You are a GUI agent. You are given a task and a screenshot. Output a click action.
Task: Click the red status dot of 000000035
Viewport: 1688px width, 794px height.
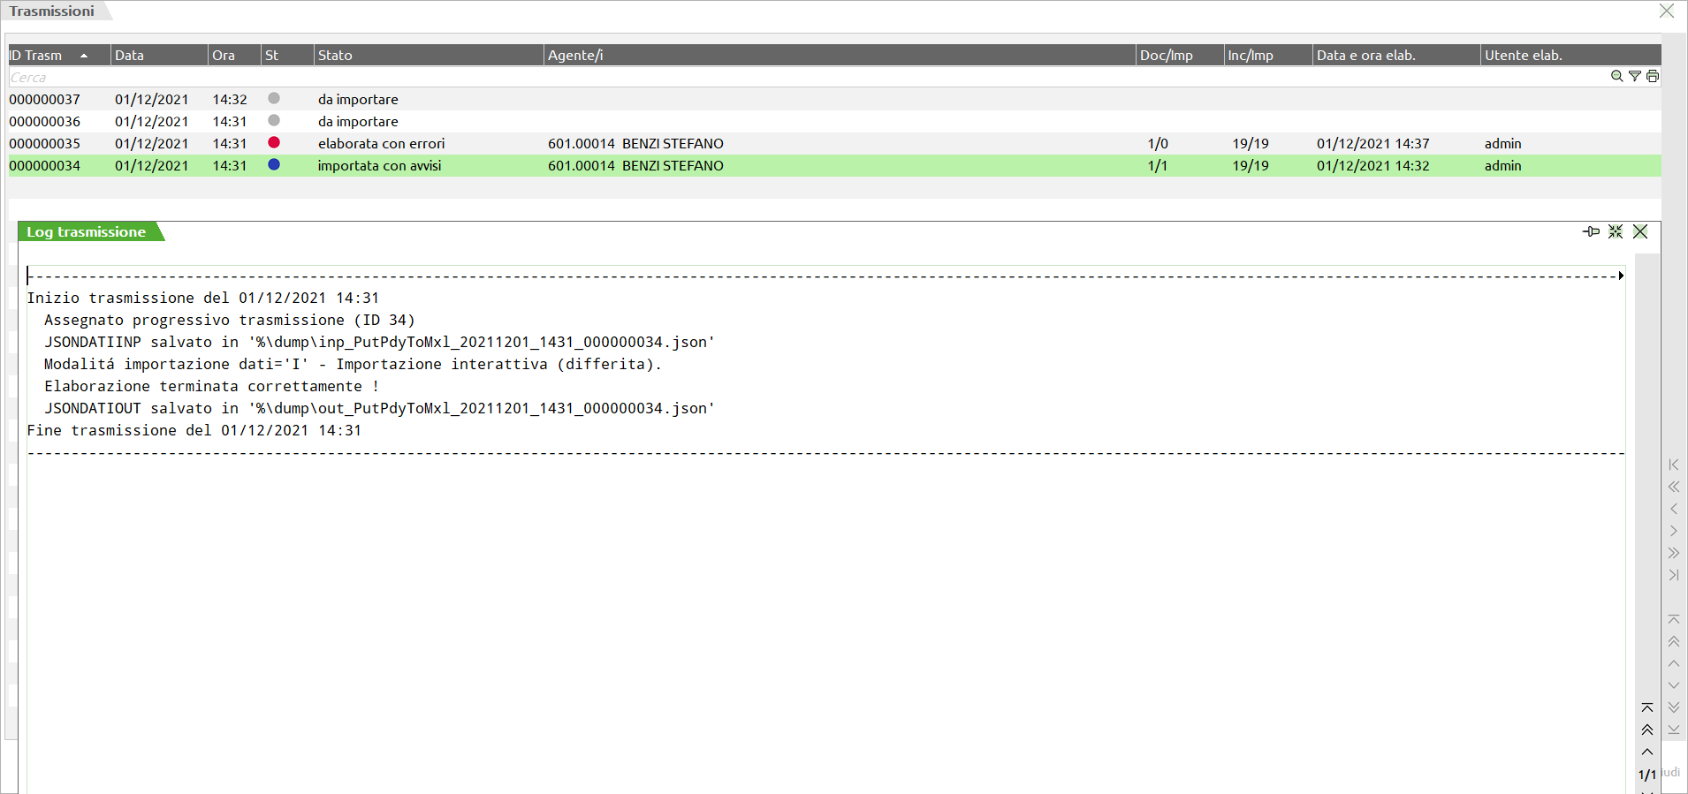tap(274, 143)
